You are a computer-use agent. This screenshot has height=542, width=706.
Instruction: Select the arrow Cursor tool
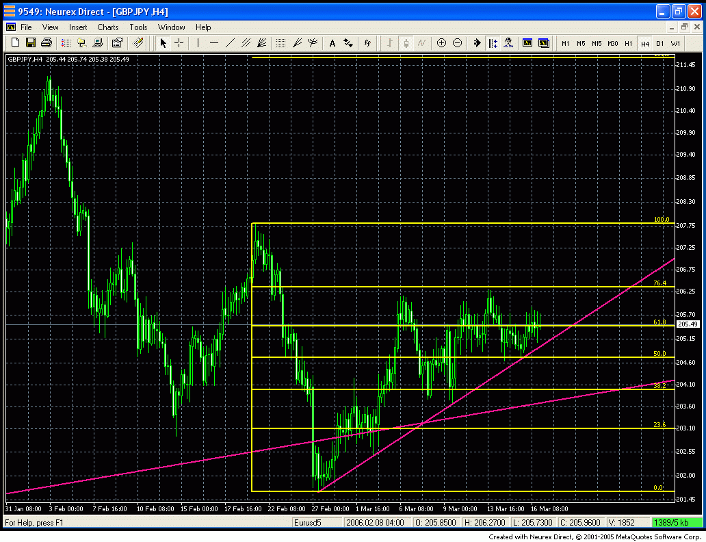[163, 43]
